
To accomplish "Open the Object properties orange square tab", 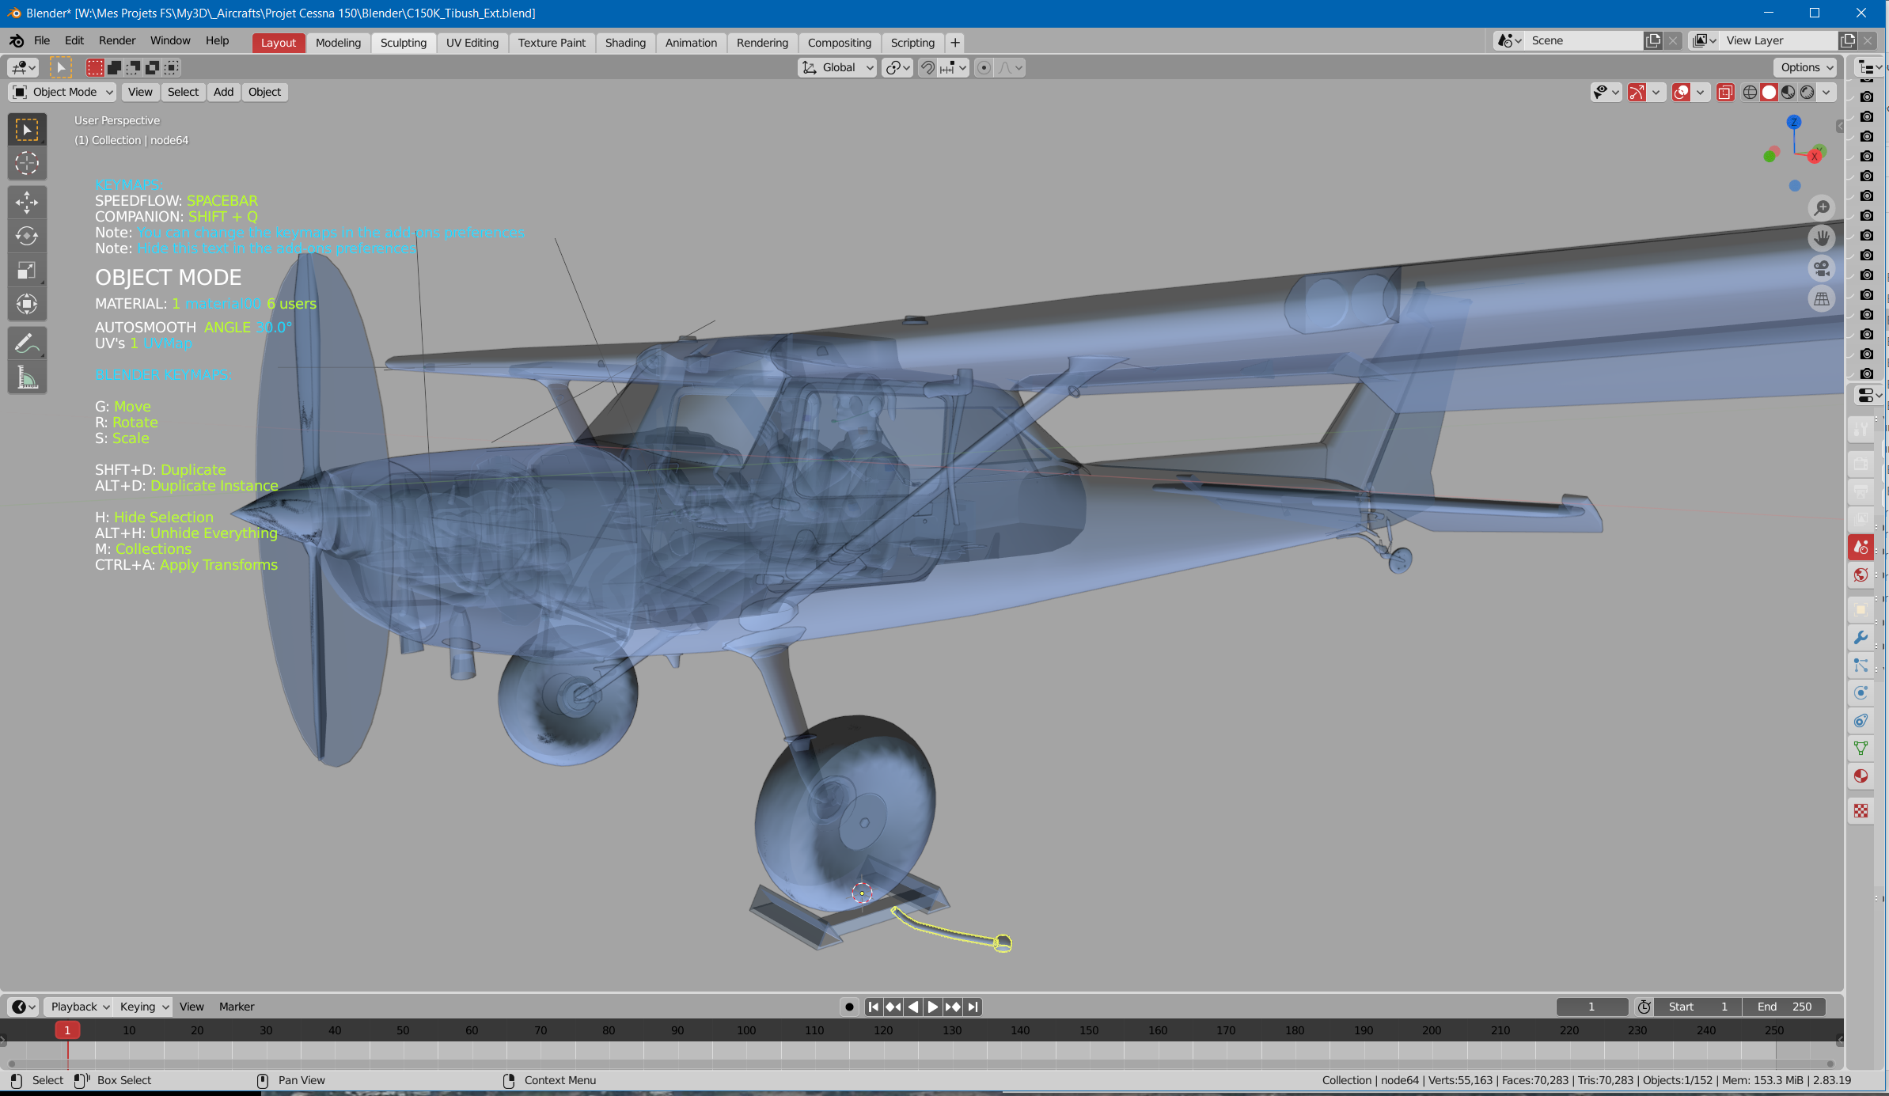I will (1861, 610).
